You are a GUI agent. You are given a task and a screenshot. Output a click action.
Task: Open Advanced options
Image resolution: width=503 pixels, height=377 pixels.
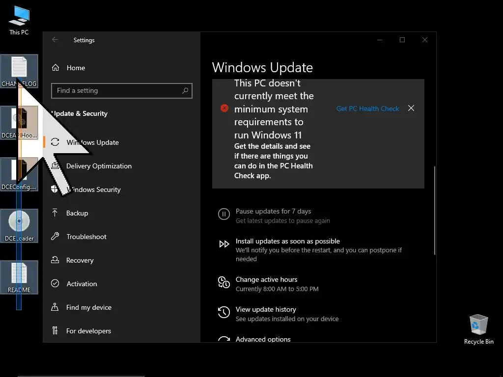click(263, 339)
